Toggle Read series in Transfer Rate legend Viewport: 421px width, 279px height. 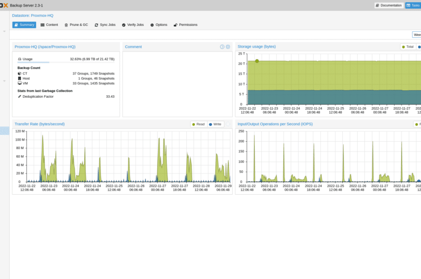click(x=199, y=124)
